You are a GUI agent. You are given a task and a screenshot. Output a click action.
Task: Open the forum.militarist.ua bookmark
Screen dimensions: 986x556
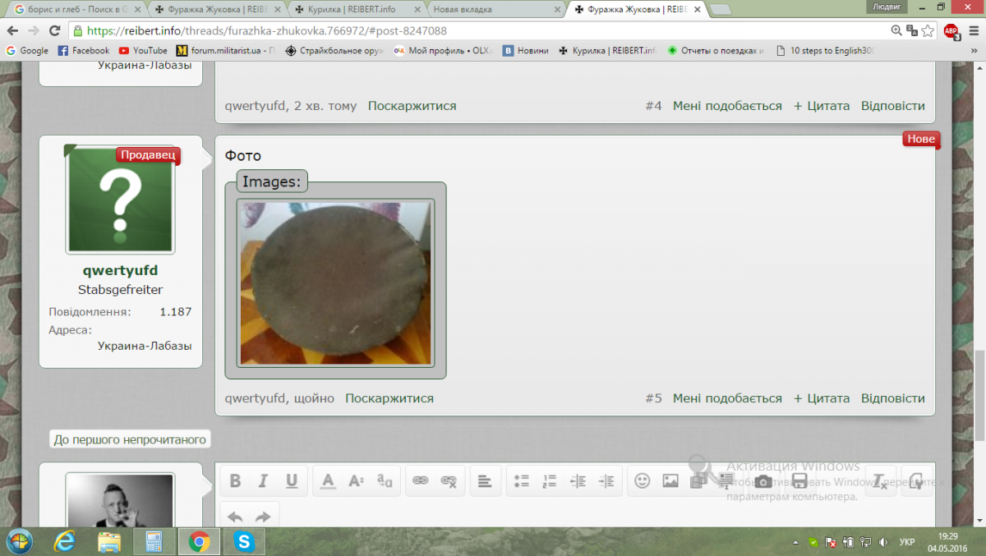pos(224,50)
